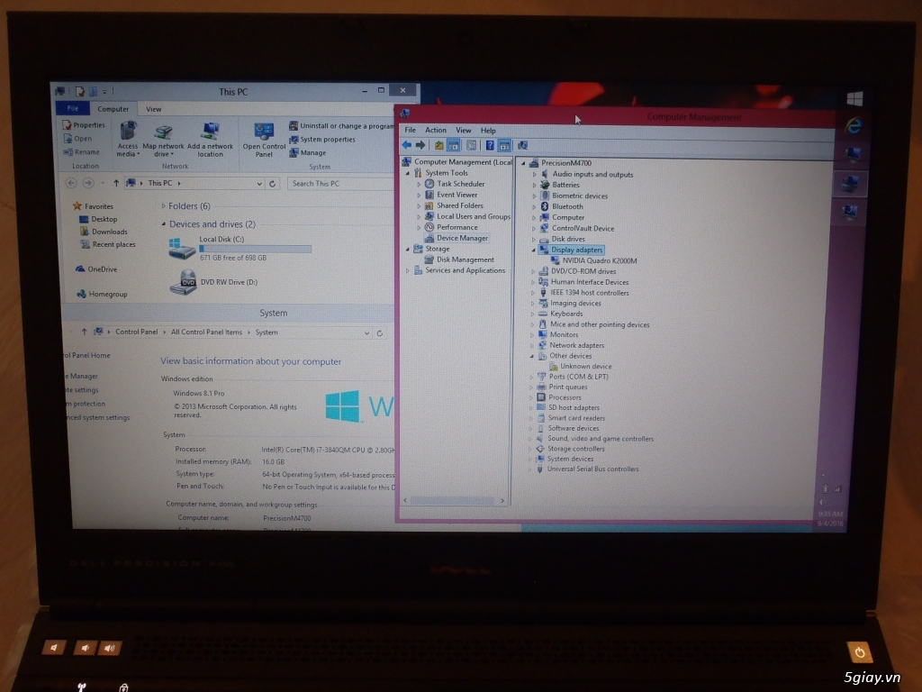Select DVD RW Drive (D:)
The image size is (922, 692).
coord(213,282)
